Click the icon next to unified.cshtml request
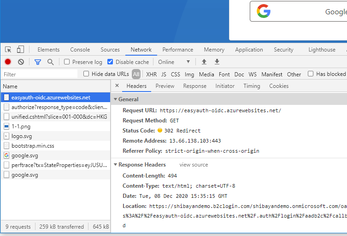347x236 pixels. click(6, 117)
